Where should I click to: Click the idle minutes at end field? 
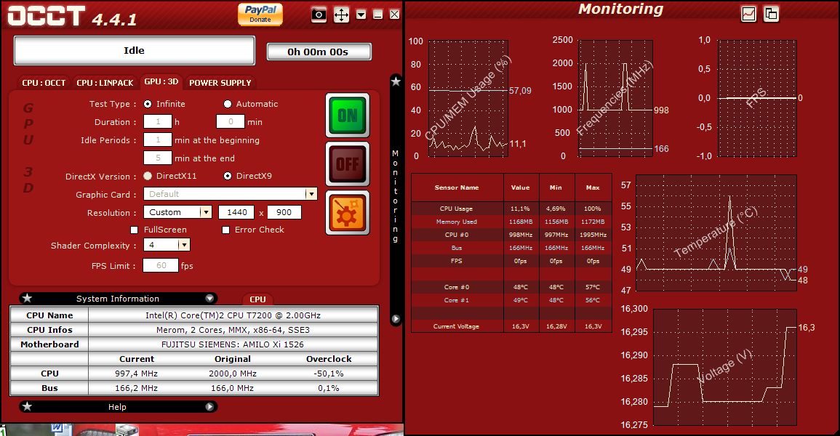point(158,158)
